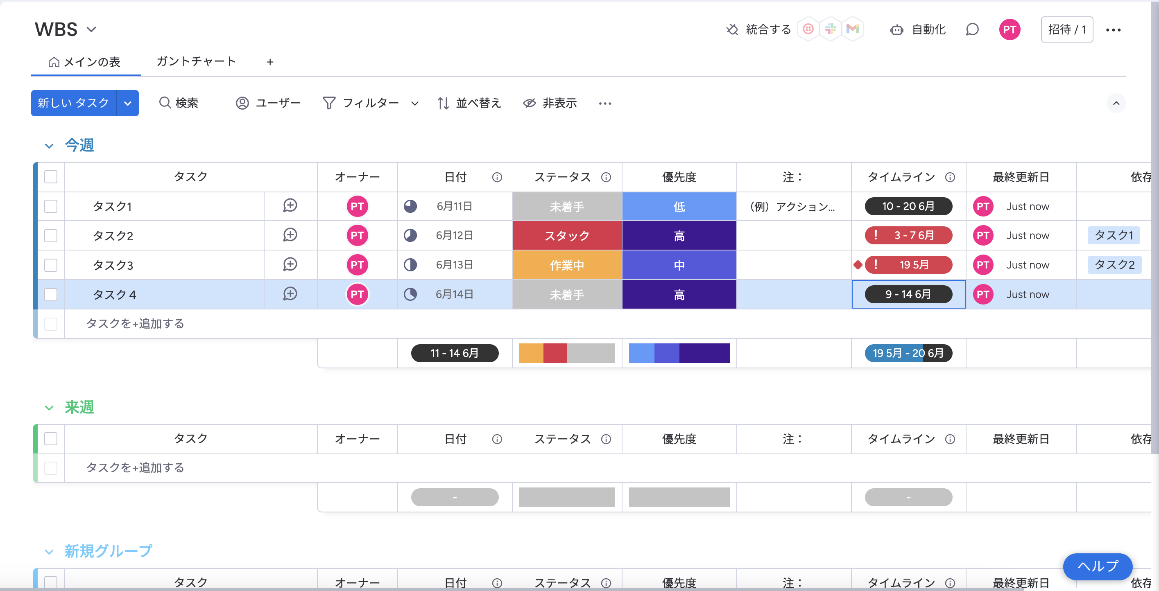Check the box for タスク3
This screenshot has width=1159, height=591.
click(x=51, y=265)
